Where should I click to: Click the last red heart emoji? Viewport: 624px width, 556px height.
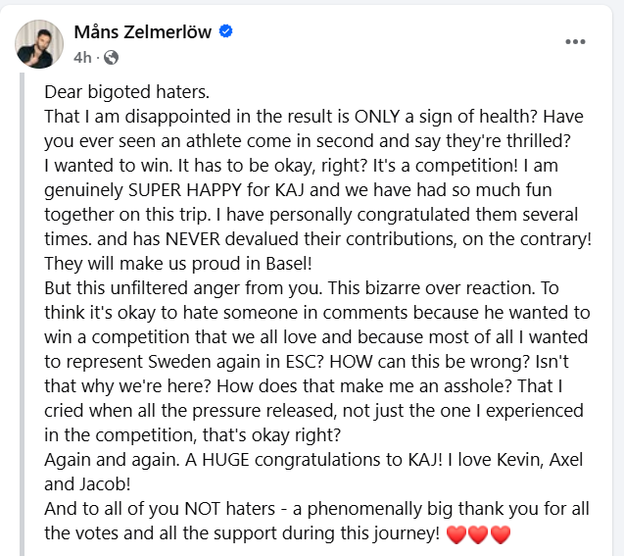[x=501, y=534]
